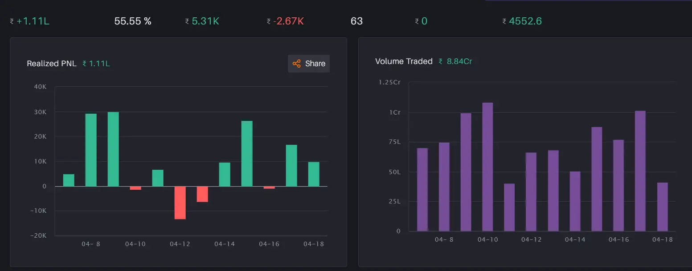Click the tiny red bar at 04-16
Viewport: 692px width, 271px height.
[269, 187]
